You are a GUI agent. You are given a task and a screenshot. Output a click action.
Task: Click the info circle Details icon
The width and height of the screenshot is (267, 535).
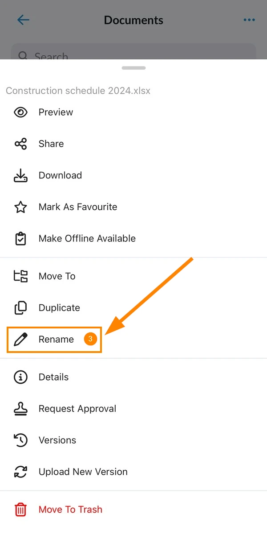tap(21, 377)
